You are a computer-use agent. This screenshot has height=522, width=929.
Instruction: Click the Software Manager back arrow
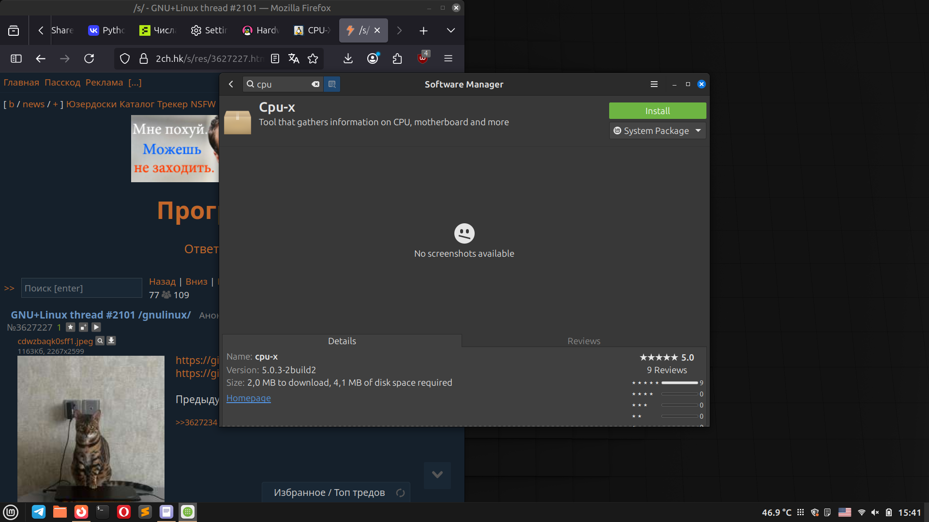[231, 84]
